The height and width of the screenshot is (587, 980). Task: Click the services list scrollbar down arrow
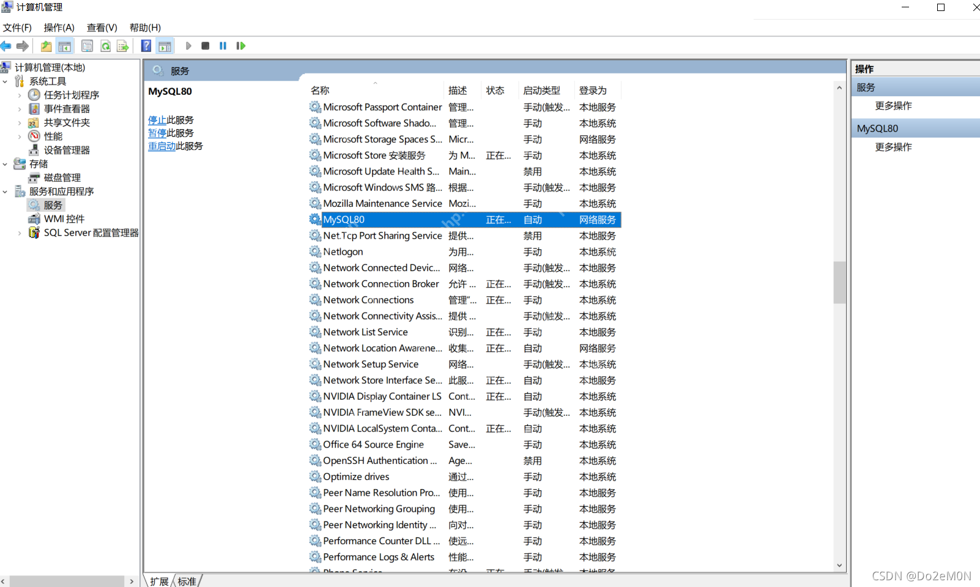[x=839, y=566]
